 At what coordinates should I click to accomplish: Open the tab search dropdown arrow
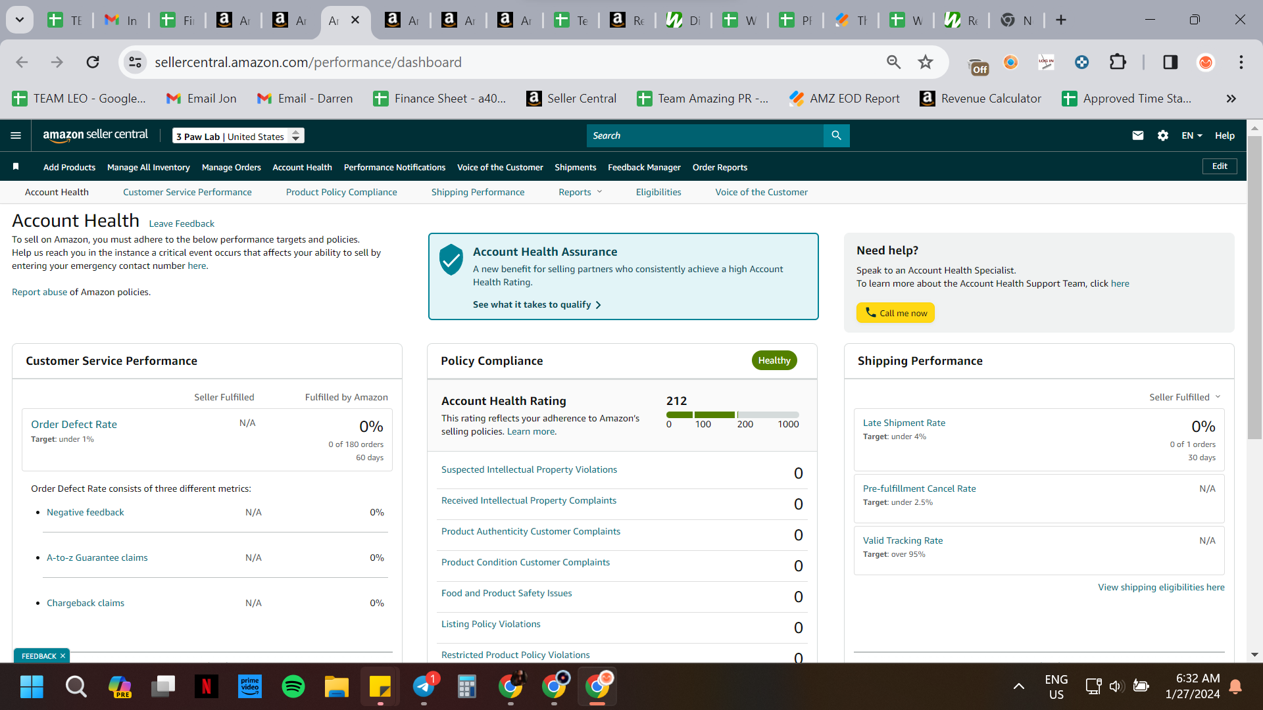[x=20, y=20]
